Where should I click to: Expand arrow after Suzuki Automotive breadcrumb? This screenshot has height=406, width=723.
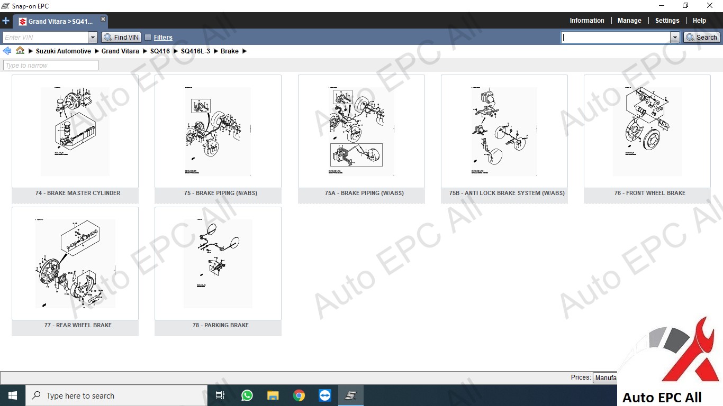[x=96, y=51]
